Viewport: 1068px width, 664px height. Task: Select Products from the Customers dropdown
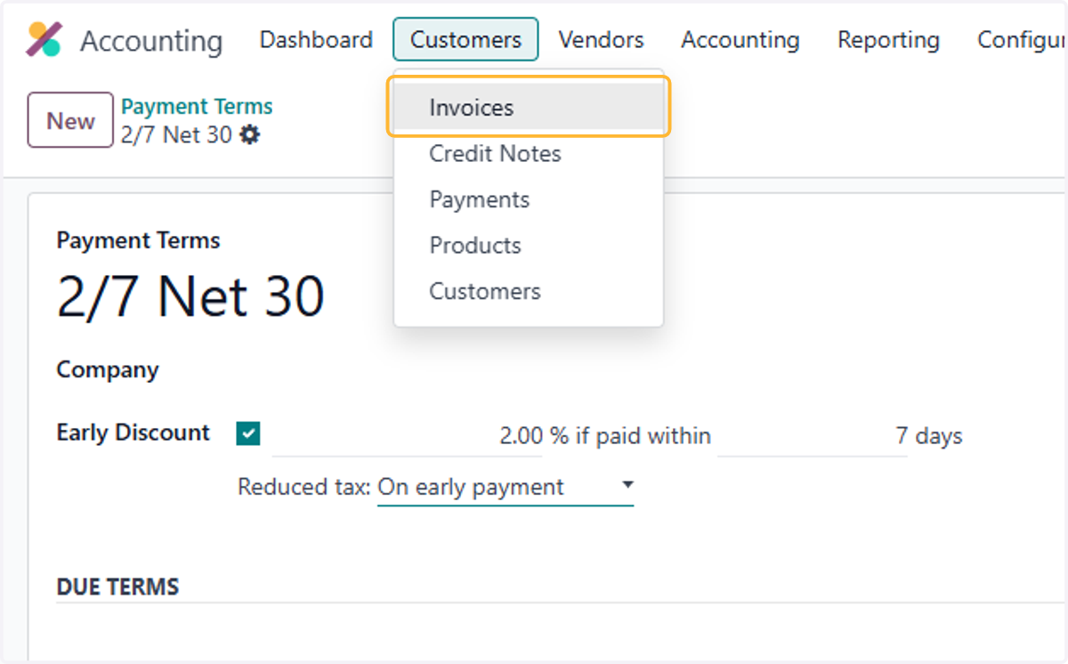[x=529, y=246]
